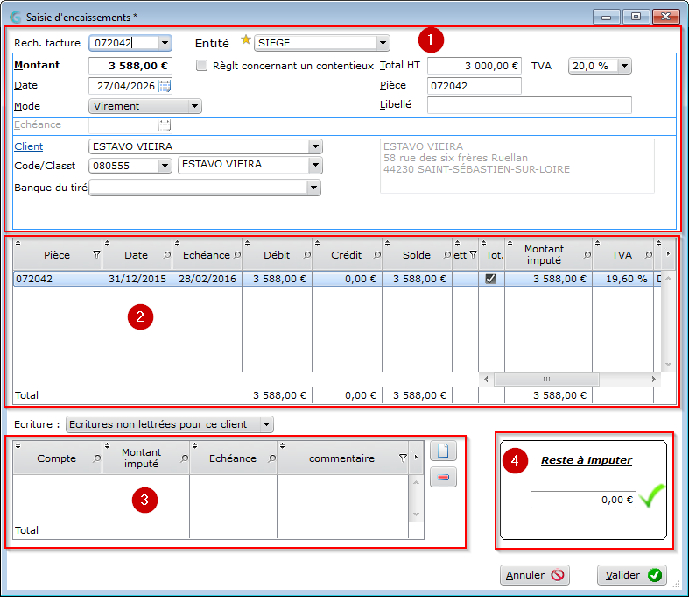Expand the Client ESTAVO VIEIRA dropdown
Screen dimensions: 689x597
click(315, 146)
